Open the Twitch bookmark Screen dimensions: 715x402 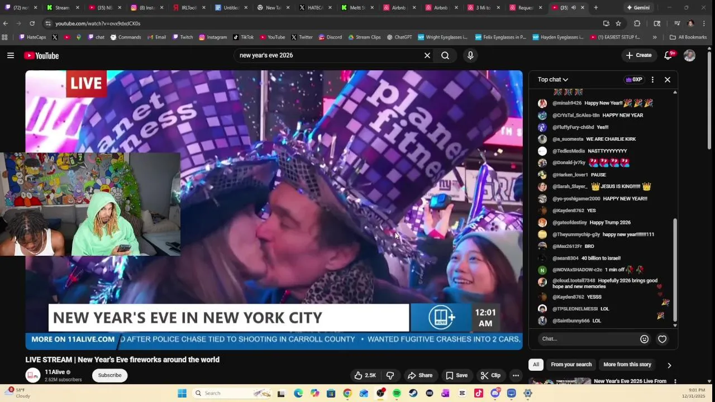point(183,37)
